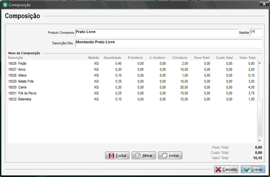Edit the Produto Composto field
270x177 pixels.
click(156, 32)
